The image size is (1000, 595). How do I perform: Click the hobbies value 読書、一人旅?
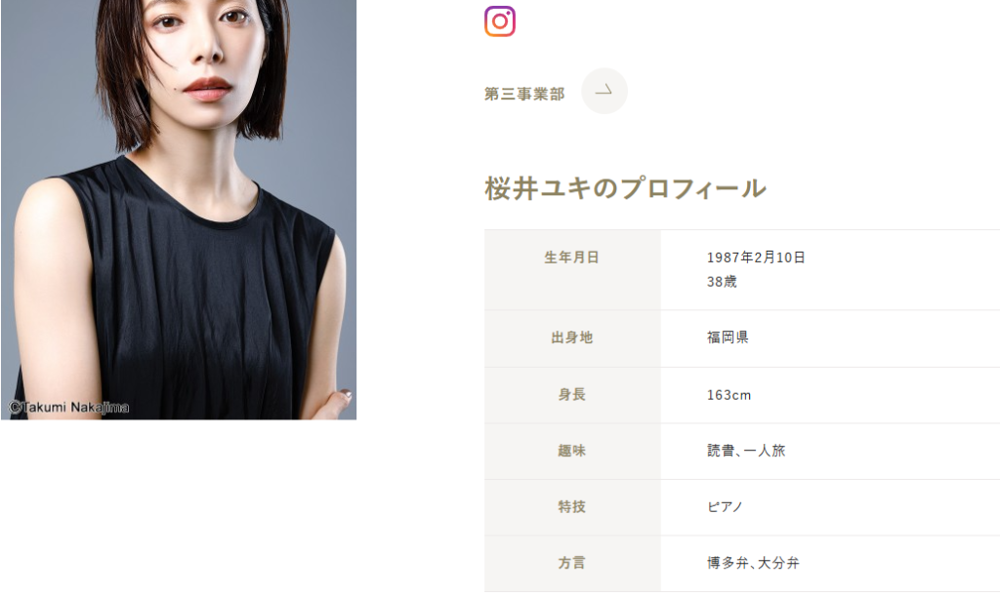pos(745,451)
